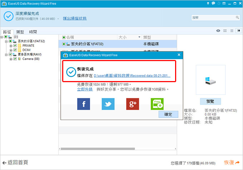
Task: Click the app logo in dialog title bar
Action: [65, 55]
